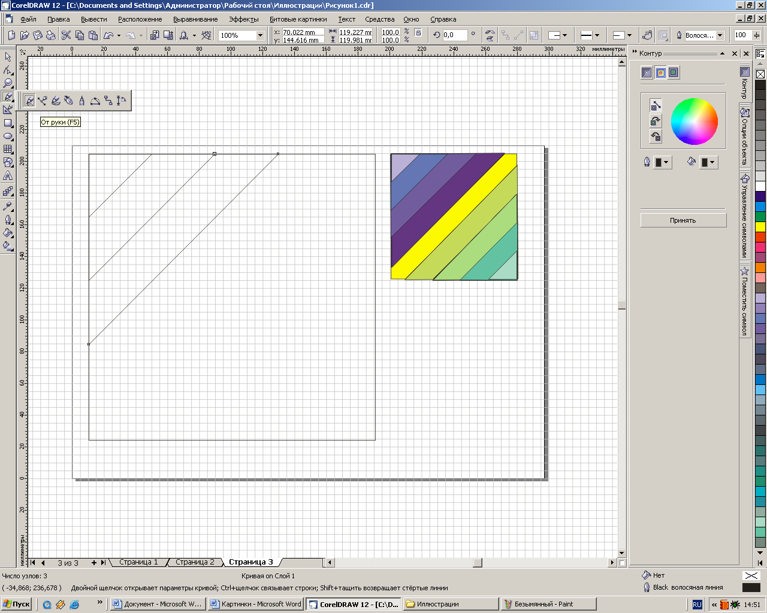Select the Text tool
Image resolution: width=767 pixels, height=613 pixels.
8,176
